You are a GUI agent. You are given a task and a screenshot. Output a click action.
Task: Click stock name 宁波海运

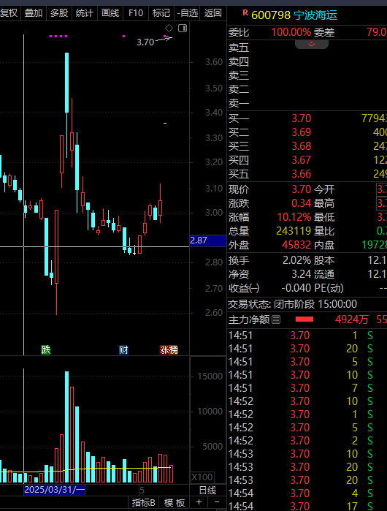315,15
